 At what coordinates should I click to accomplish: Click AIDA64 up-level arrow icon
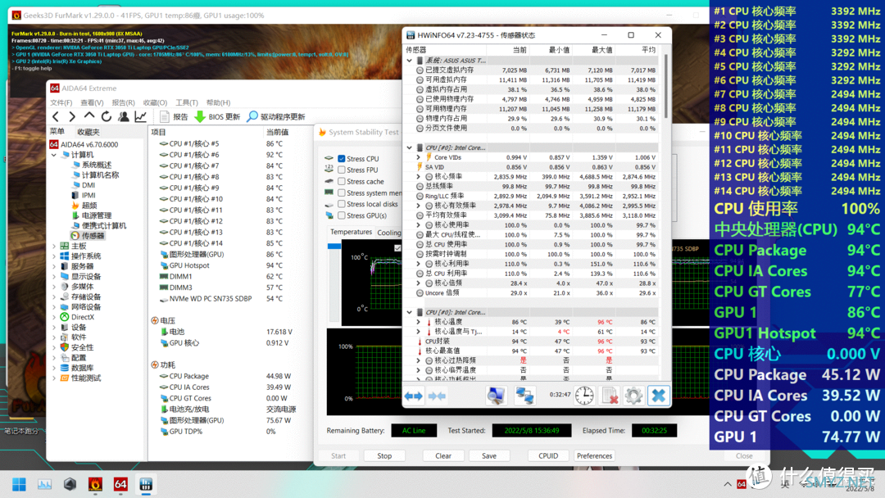point(89,116)
